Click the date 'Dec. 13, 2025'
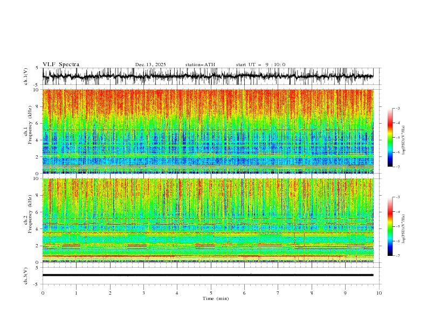The height and width of the screenshot is (329, 427). tap(150, 65)
